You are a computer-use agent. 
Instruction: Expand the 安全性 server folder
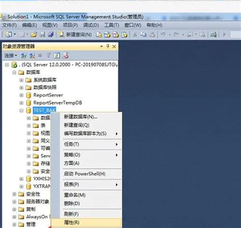pyautogui.click(x=14, y=194)
